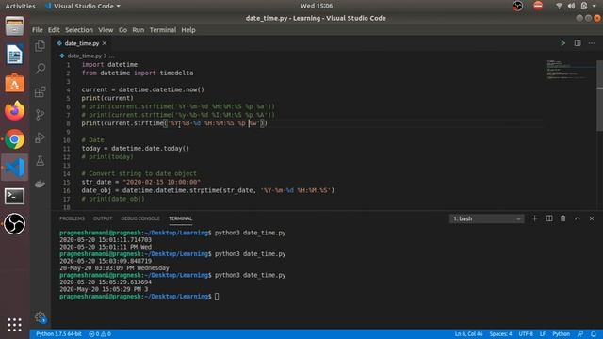Viewport: 603px width, 339px height.
Task: Open volume icon in system tray
Action: coord(572,6)
